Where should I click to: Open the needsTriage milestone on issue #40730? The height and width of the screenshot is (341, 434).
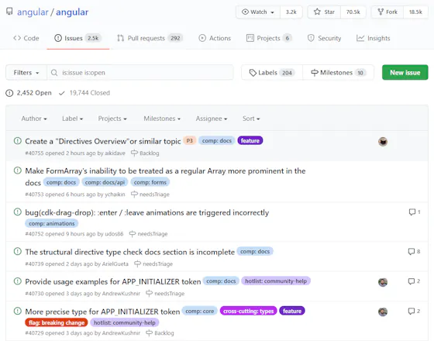[165, 294]
